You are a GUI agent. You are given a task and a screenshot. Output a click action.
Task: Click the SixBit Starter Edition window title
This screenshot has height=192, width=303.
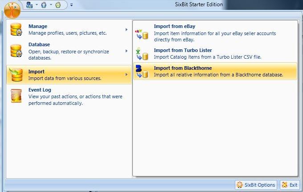(x=199, y=4)
